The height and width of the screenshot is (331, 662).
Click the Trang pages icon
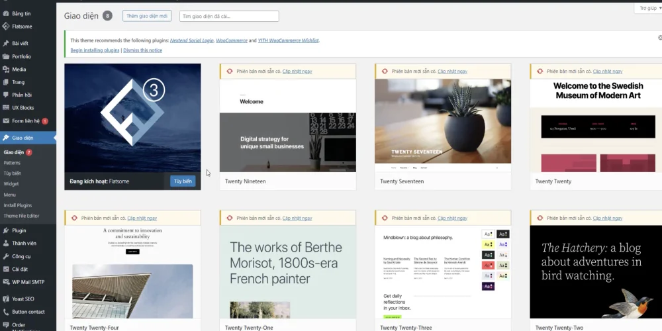coord(5,82)
